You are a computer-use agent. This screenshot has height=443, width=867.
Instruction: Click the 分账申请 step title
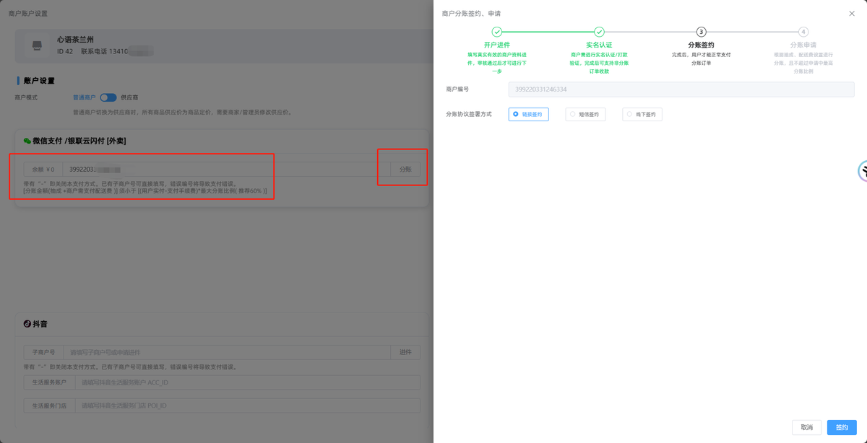[x=803, y=45]
